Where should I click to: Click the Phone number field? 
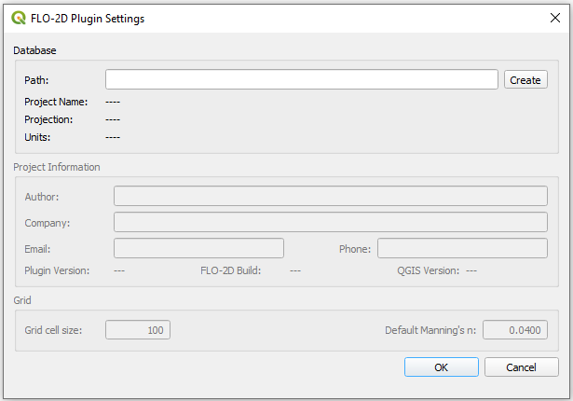(x=461, y=248)
